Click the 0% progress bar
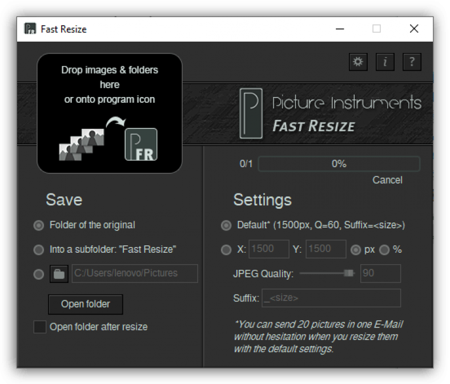Screen dimensions: 450x384 tap(339, 164)
